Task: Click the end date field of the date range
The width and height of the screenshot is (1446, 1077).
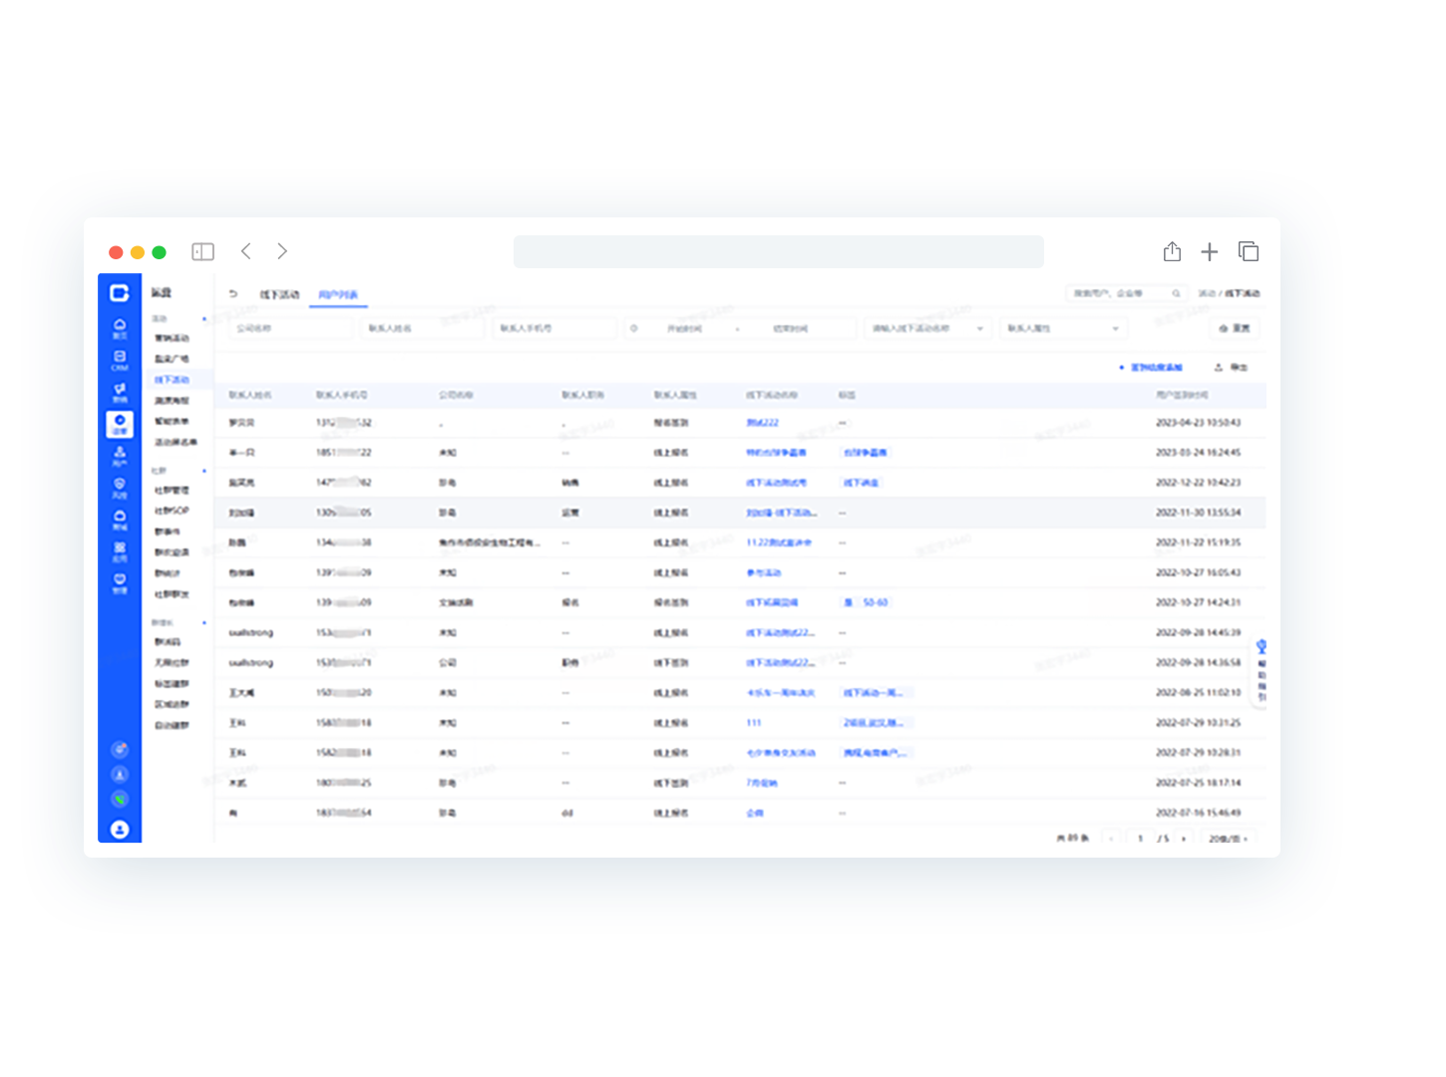Action: pyautogui.click(x=792, y=328)
